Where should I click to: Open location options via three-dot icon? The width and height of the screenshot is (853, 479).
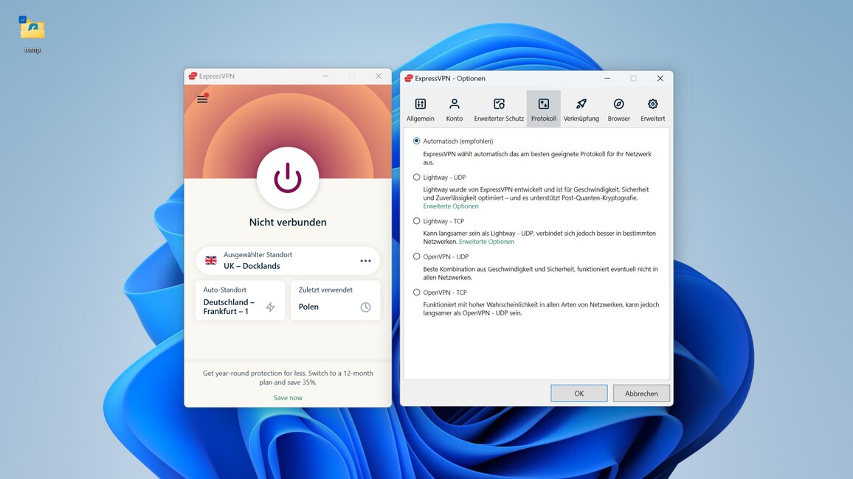point(366,261)
